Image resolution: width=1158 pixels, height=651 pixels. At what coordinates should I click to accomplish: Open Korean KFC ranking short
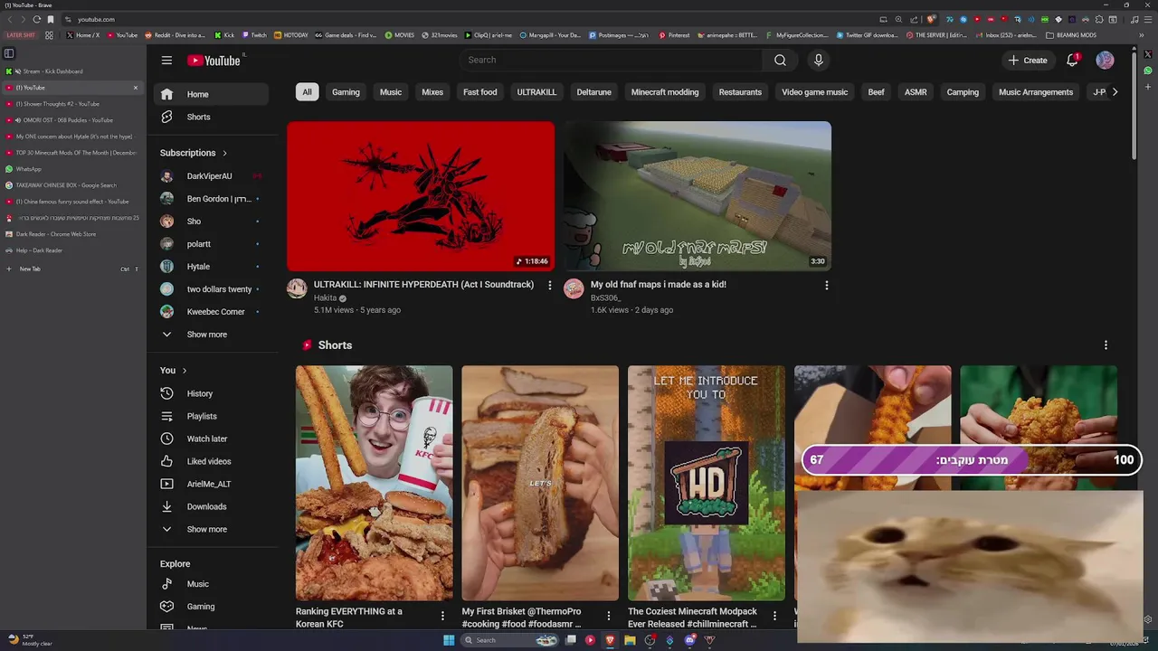tap(374, 483)
